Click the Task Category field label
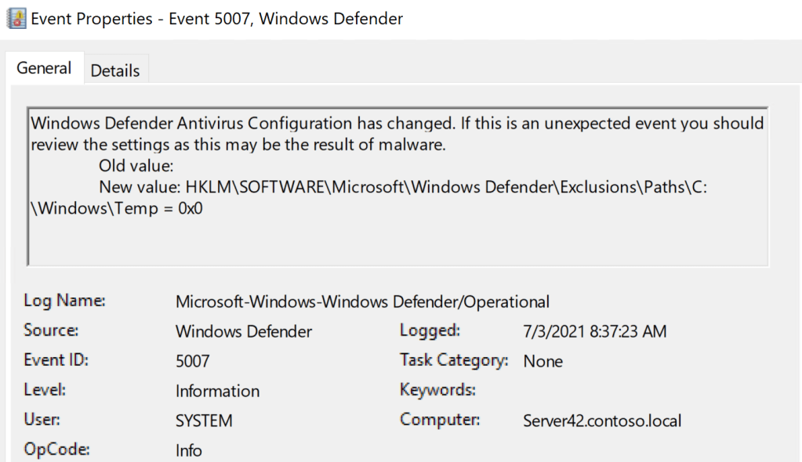The width and height of the screenshot is (802, 462). 454,360
